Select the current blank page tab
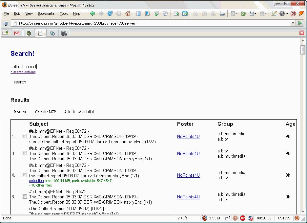This screenshot has width=307, height=223. click(x=41, y=33)
